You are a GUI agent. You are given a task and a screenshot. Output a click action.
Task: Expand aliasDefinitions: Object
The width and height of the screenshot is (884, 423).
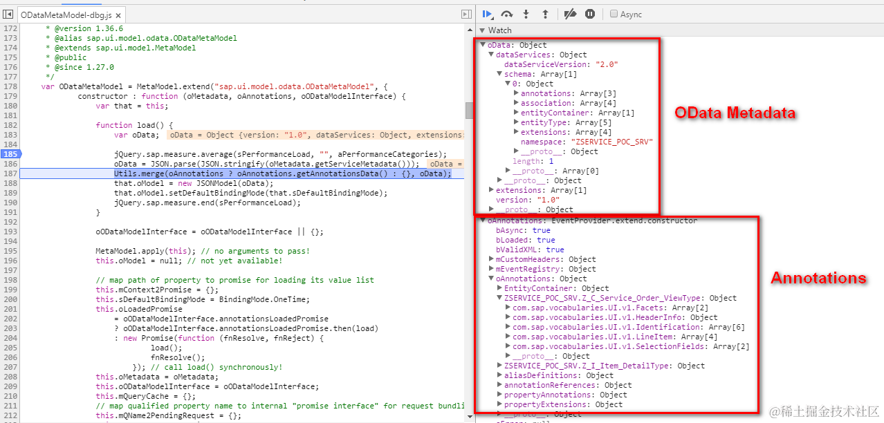499,375
